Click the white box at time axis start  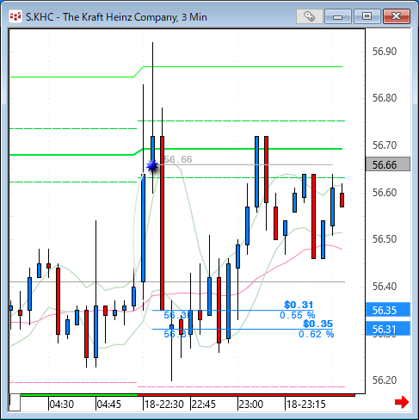(15, 403)
